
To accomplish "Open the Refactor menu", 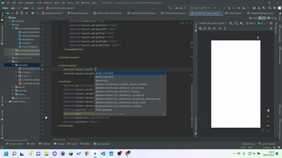I will (x=48, y=3).
